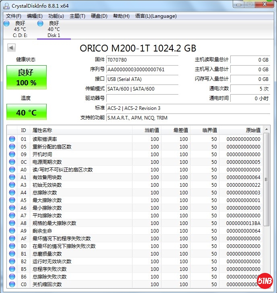Click the blue status orb for attribute 01

coord(12,139)
